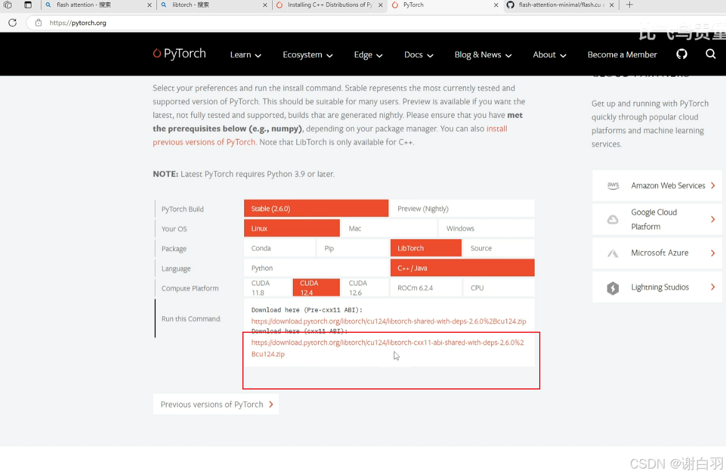
Task: Choose Linux as your OS
Action: tap(292, 228)
